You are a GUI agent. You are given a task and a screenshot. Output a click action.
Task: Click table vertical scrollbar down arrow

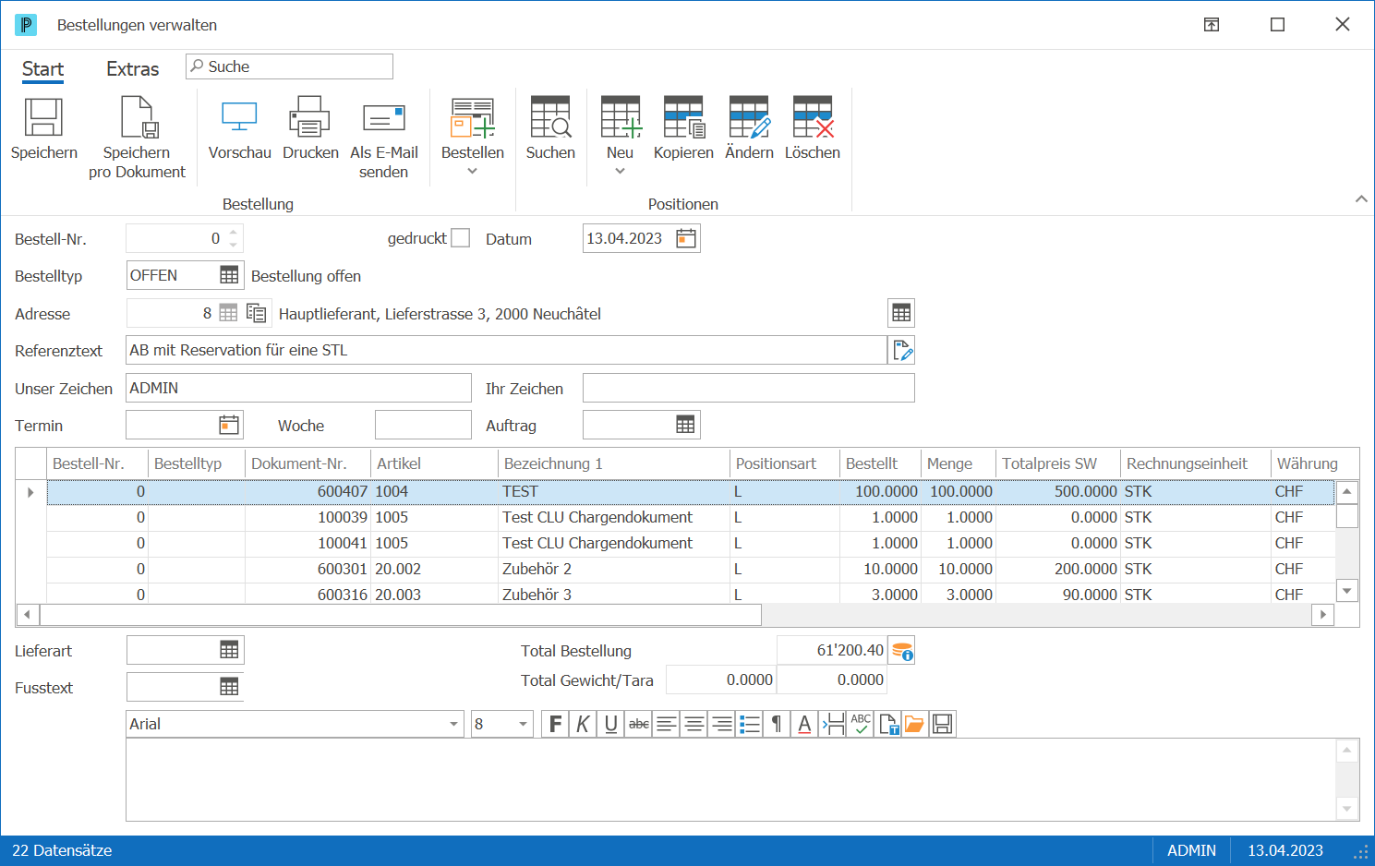pyautogui.click(x=1347, y=591)
